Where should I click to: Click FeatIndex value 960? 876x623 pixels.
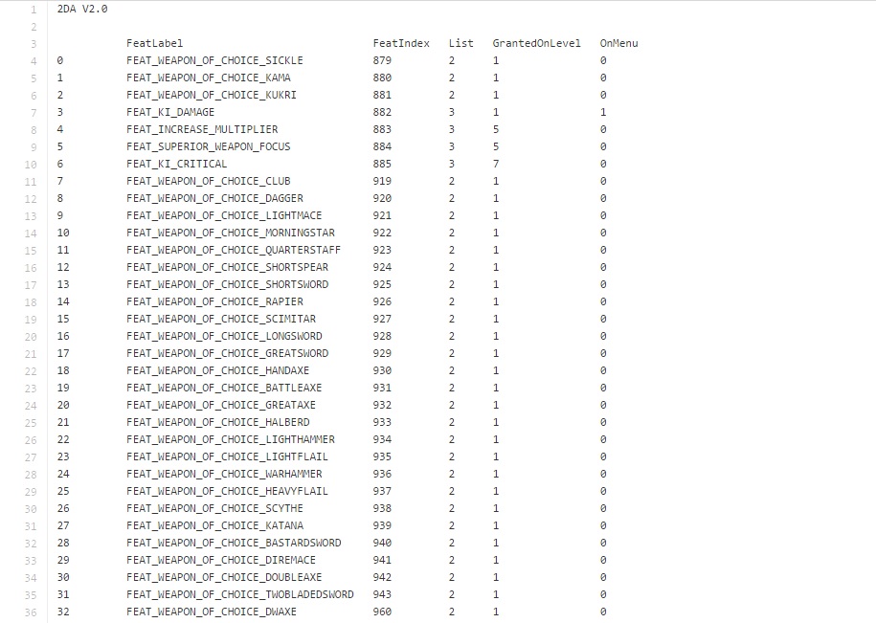coord(382,612)
